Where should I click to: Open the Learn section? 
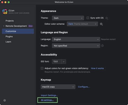[x=8, y=42]
